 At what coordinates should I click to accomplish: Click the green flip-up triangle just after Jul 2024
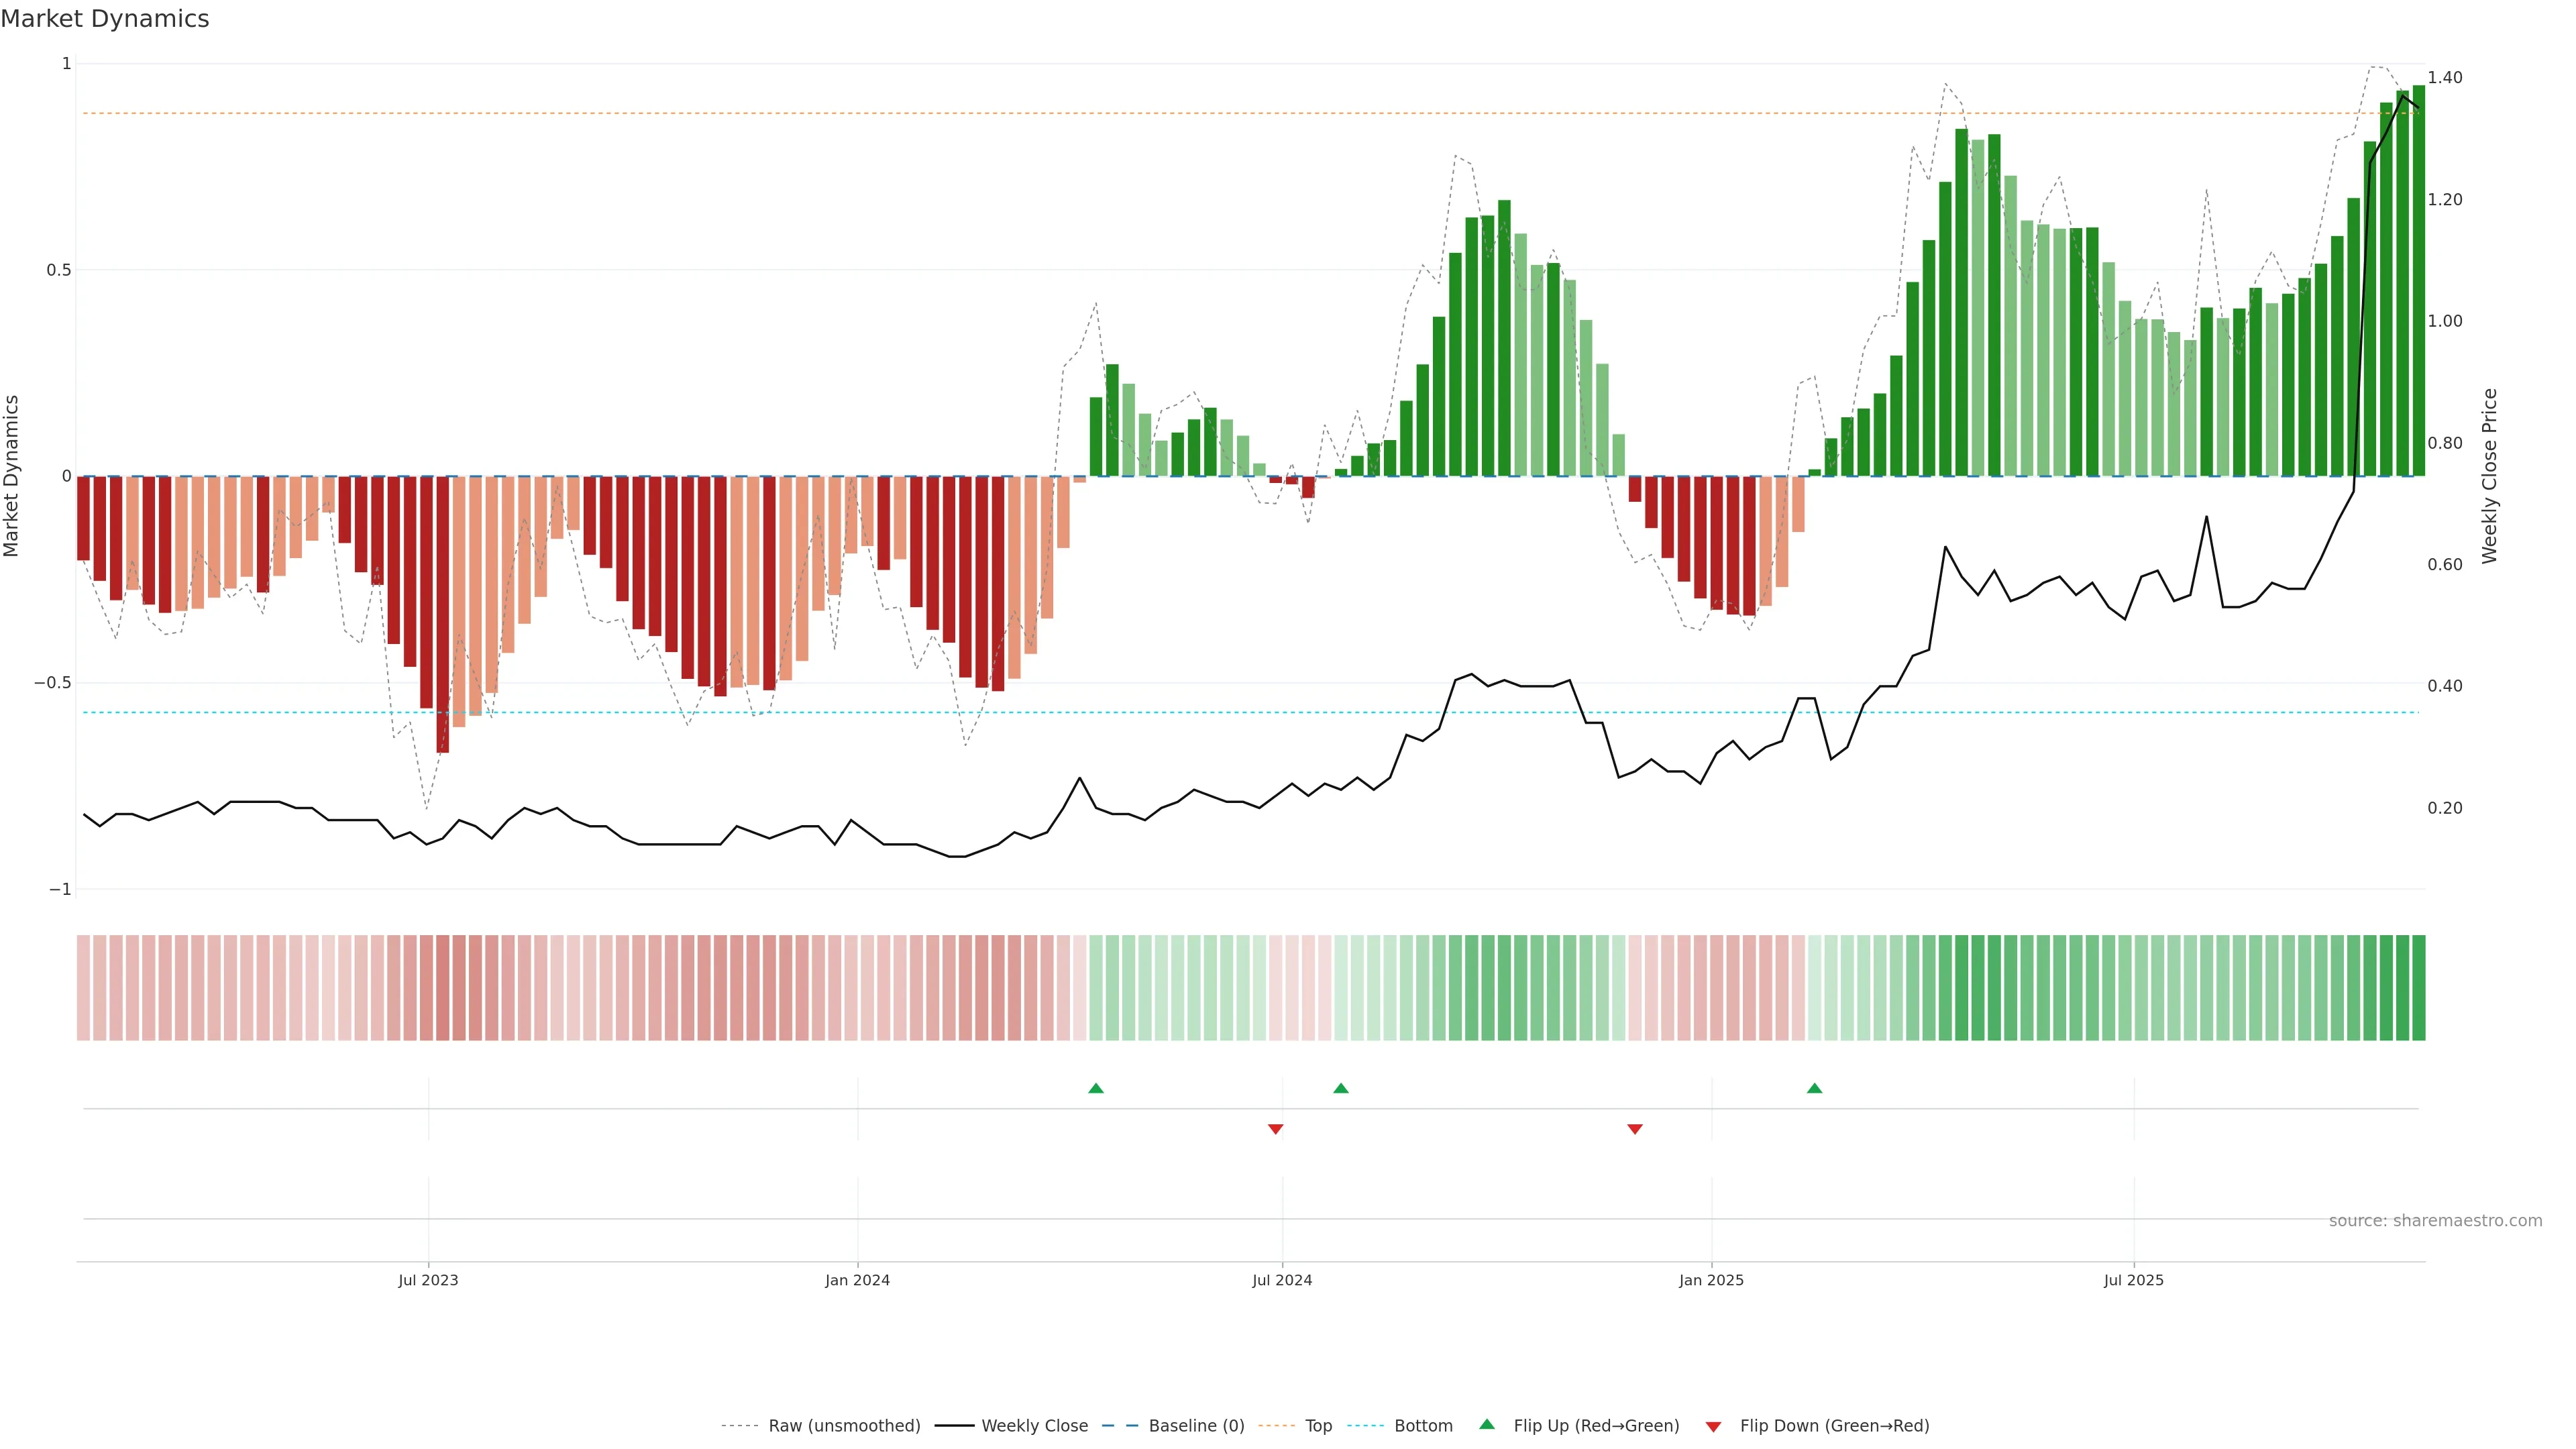1341,1088
